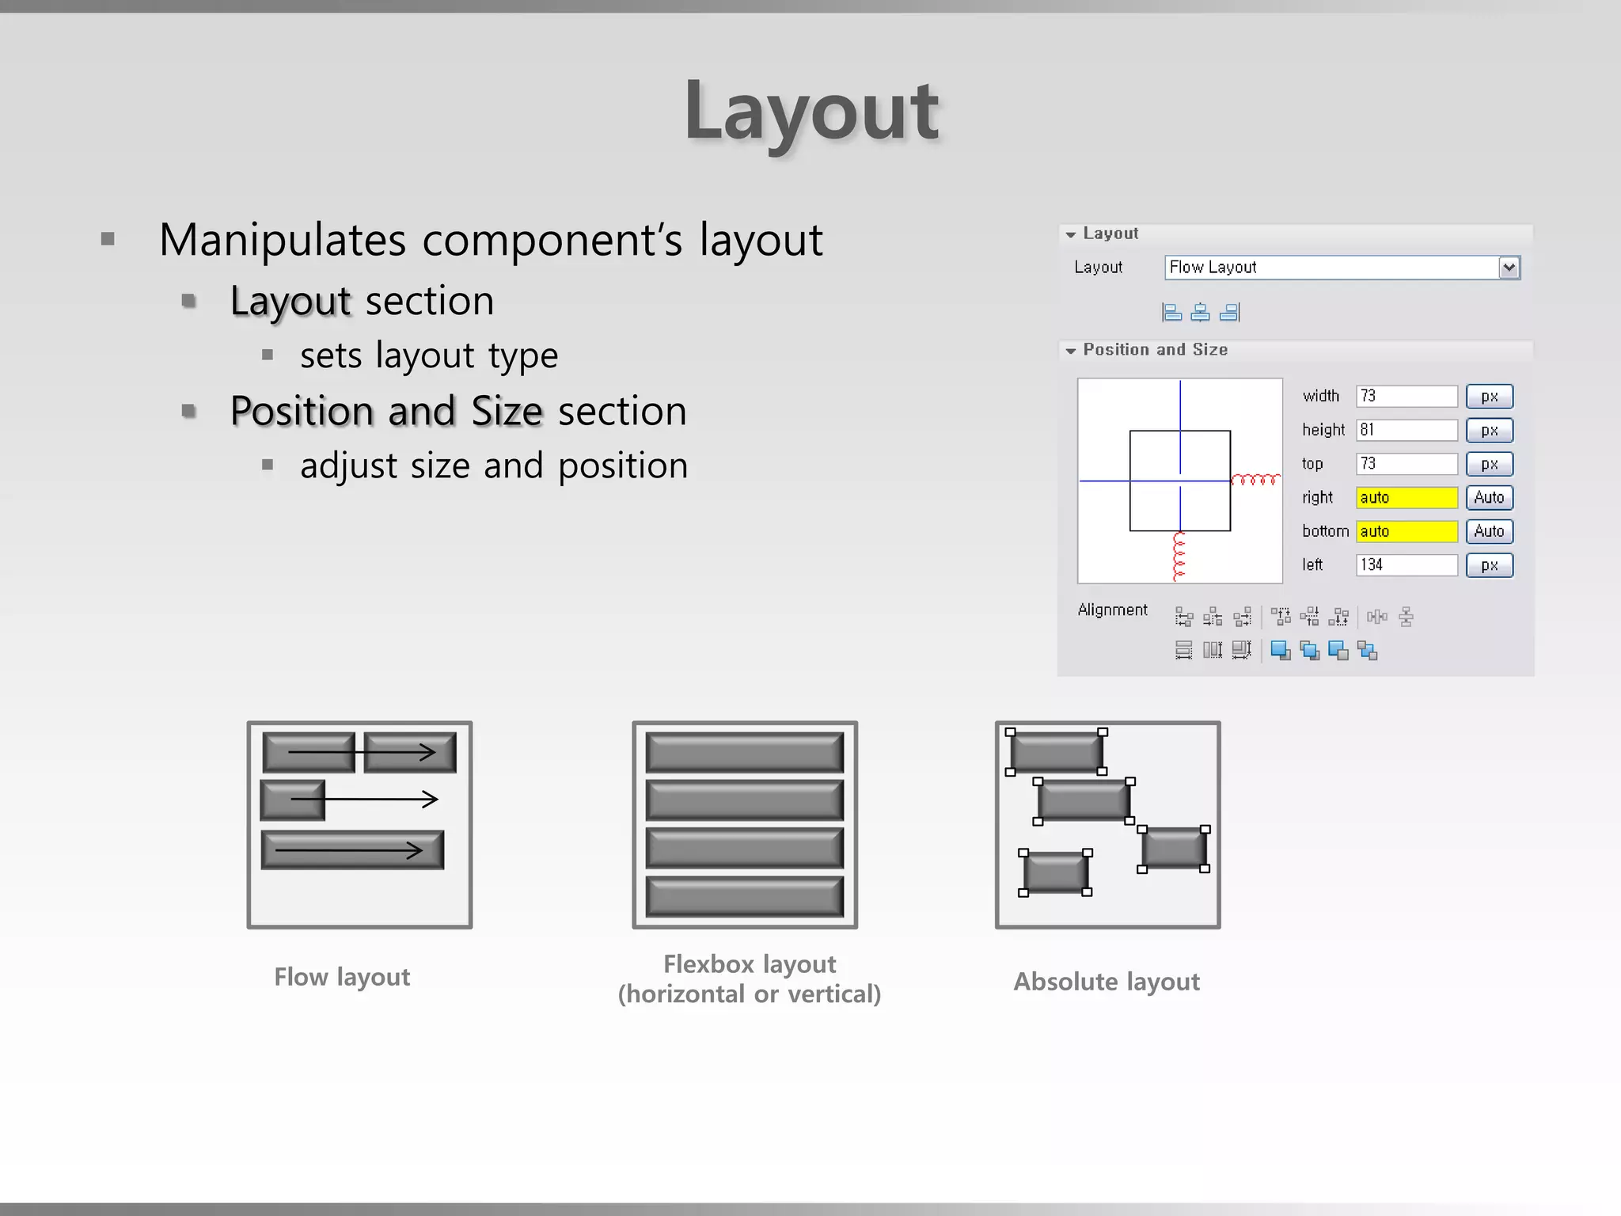
Task: Click the flow align-left icon
Action: click(x=1172, y=313)
